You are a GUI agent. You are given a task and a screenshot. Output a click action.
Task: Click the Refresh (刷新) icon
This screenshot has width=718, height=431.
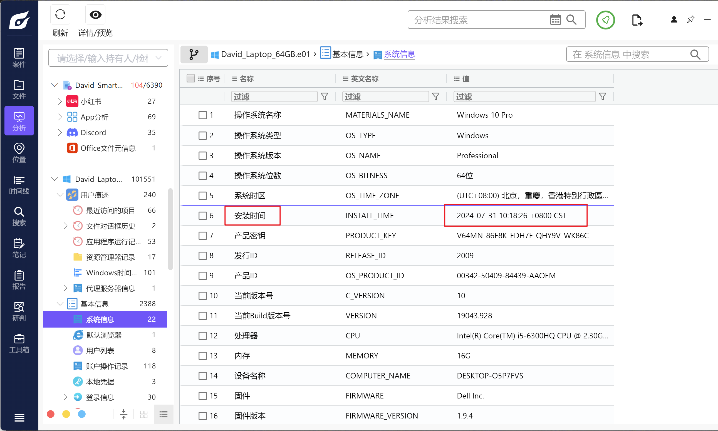(60, 14)
